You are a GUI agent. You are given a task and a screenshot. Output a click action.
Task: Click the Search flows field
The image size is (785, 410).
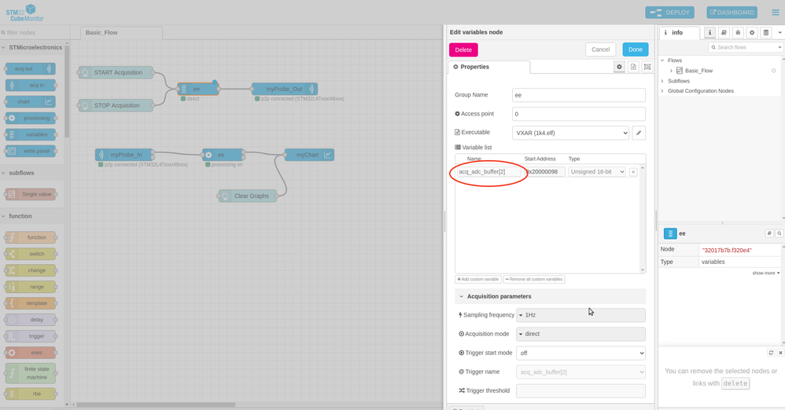click(x=745, y=47)
